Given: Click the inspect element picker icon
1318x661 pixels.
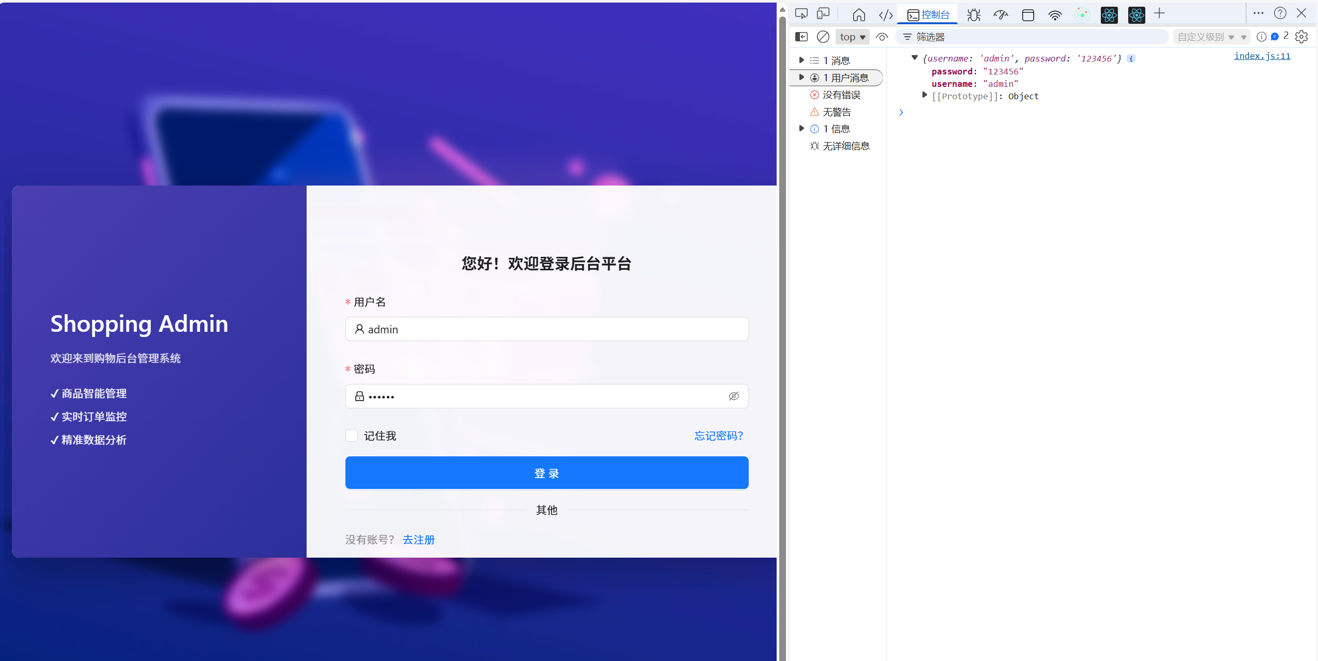Looking at the screenshot, I should (x=801, y=14).
